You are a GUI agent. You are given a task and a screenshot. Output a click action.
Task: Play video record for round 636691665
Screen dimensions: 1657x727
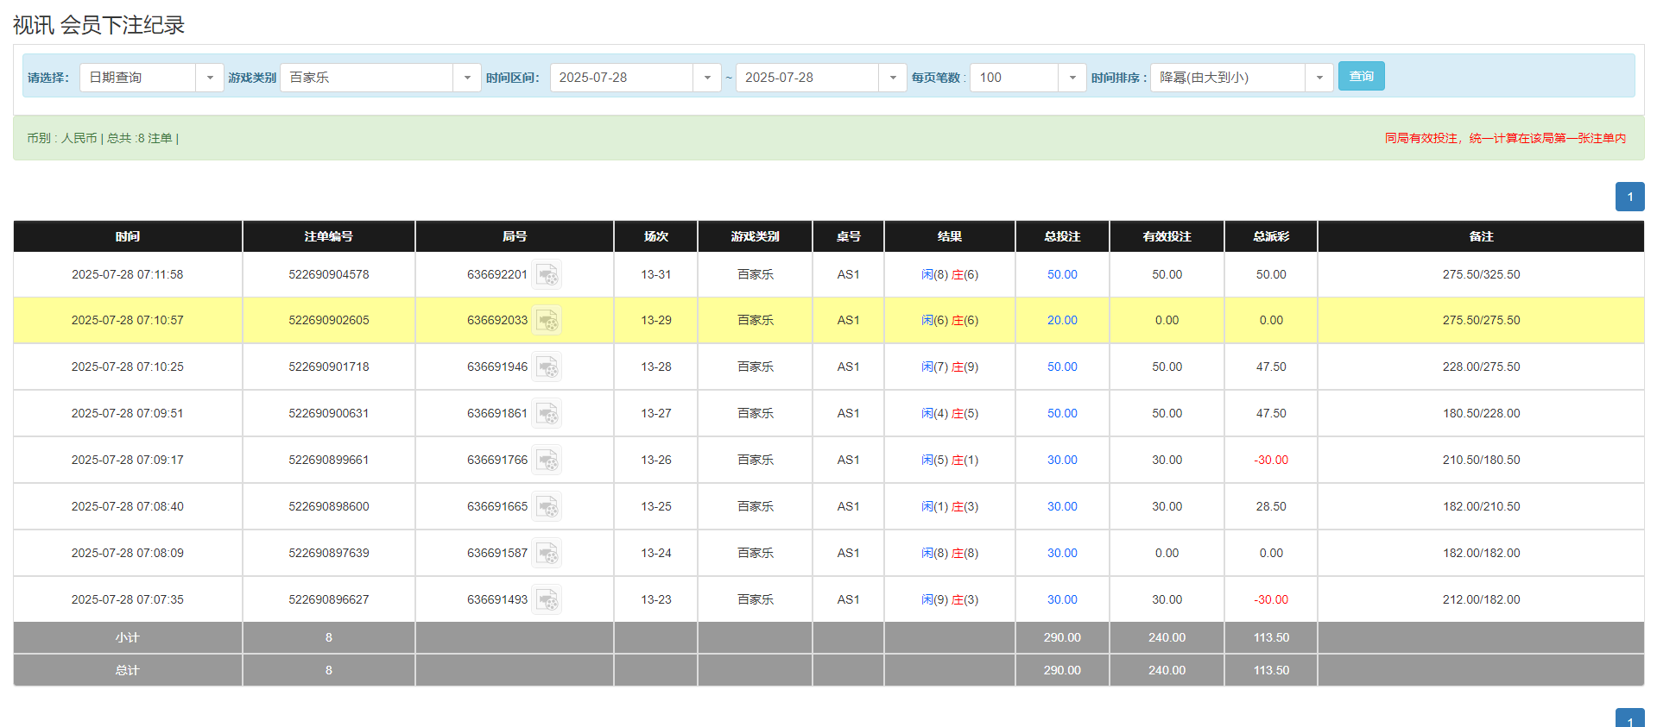(x=547, y=507)
